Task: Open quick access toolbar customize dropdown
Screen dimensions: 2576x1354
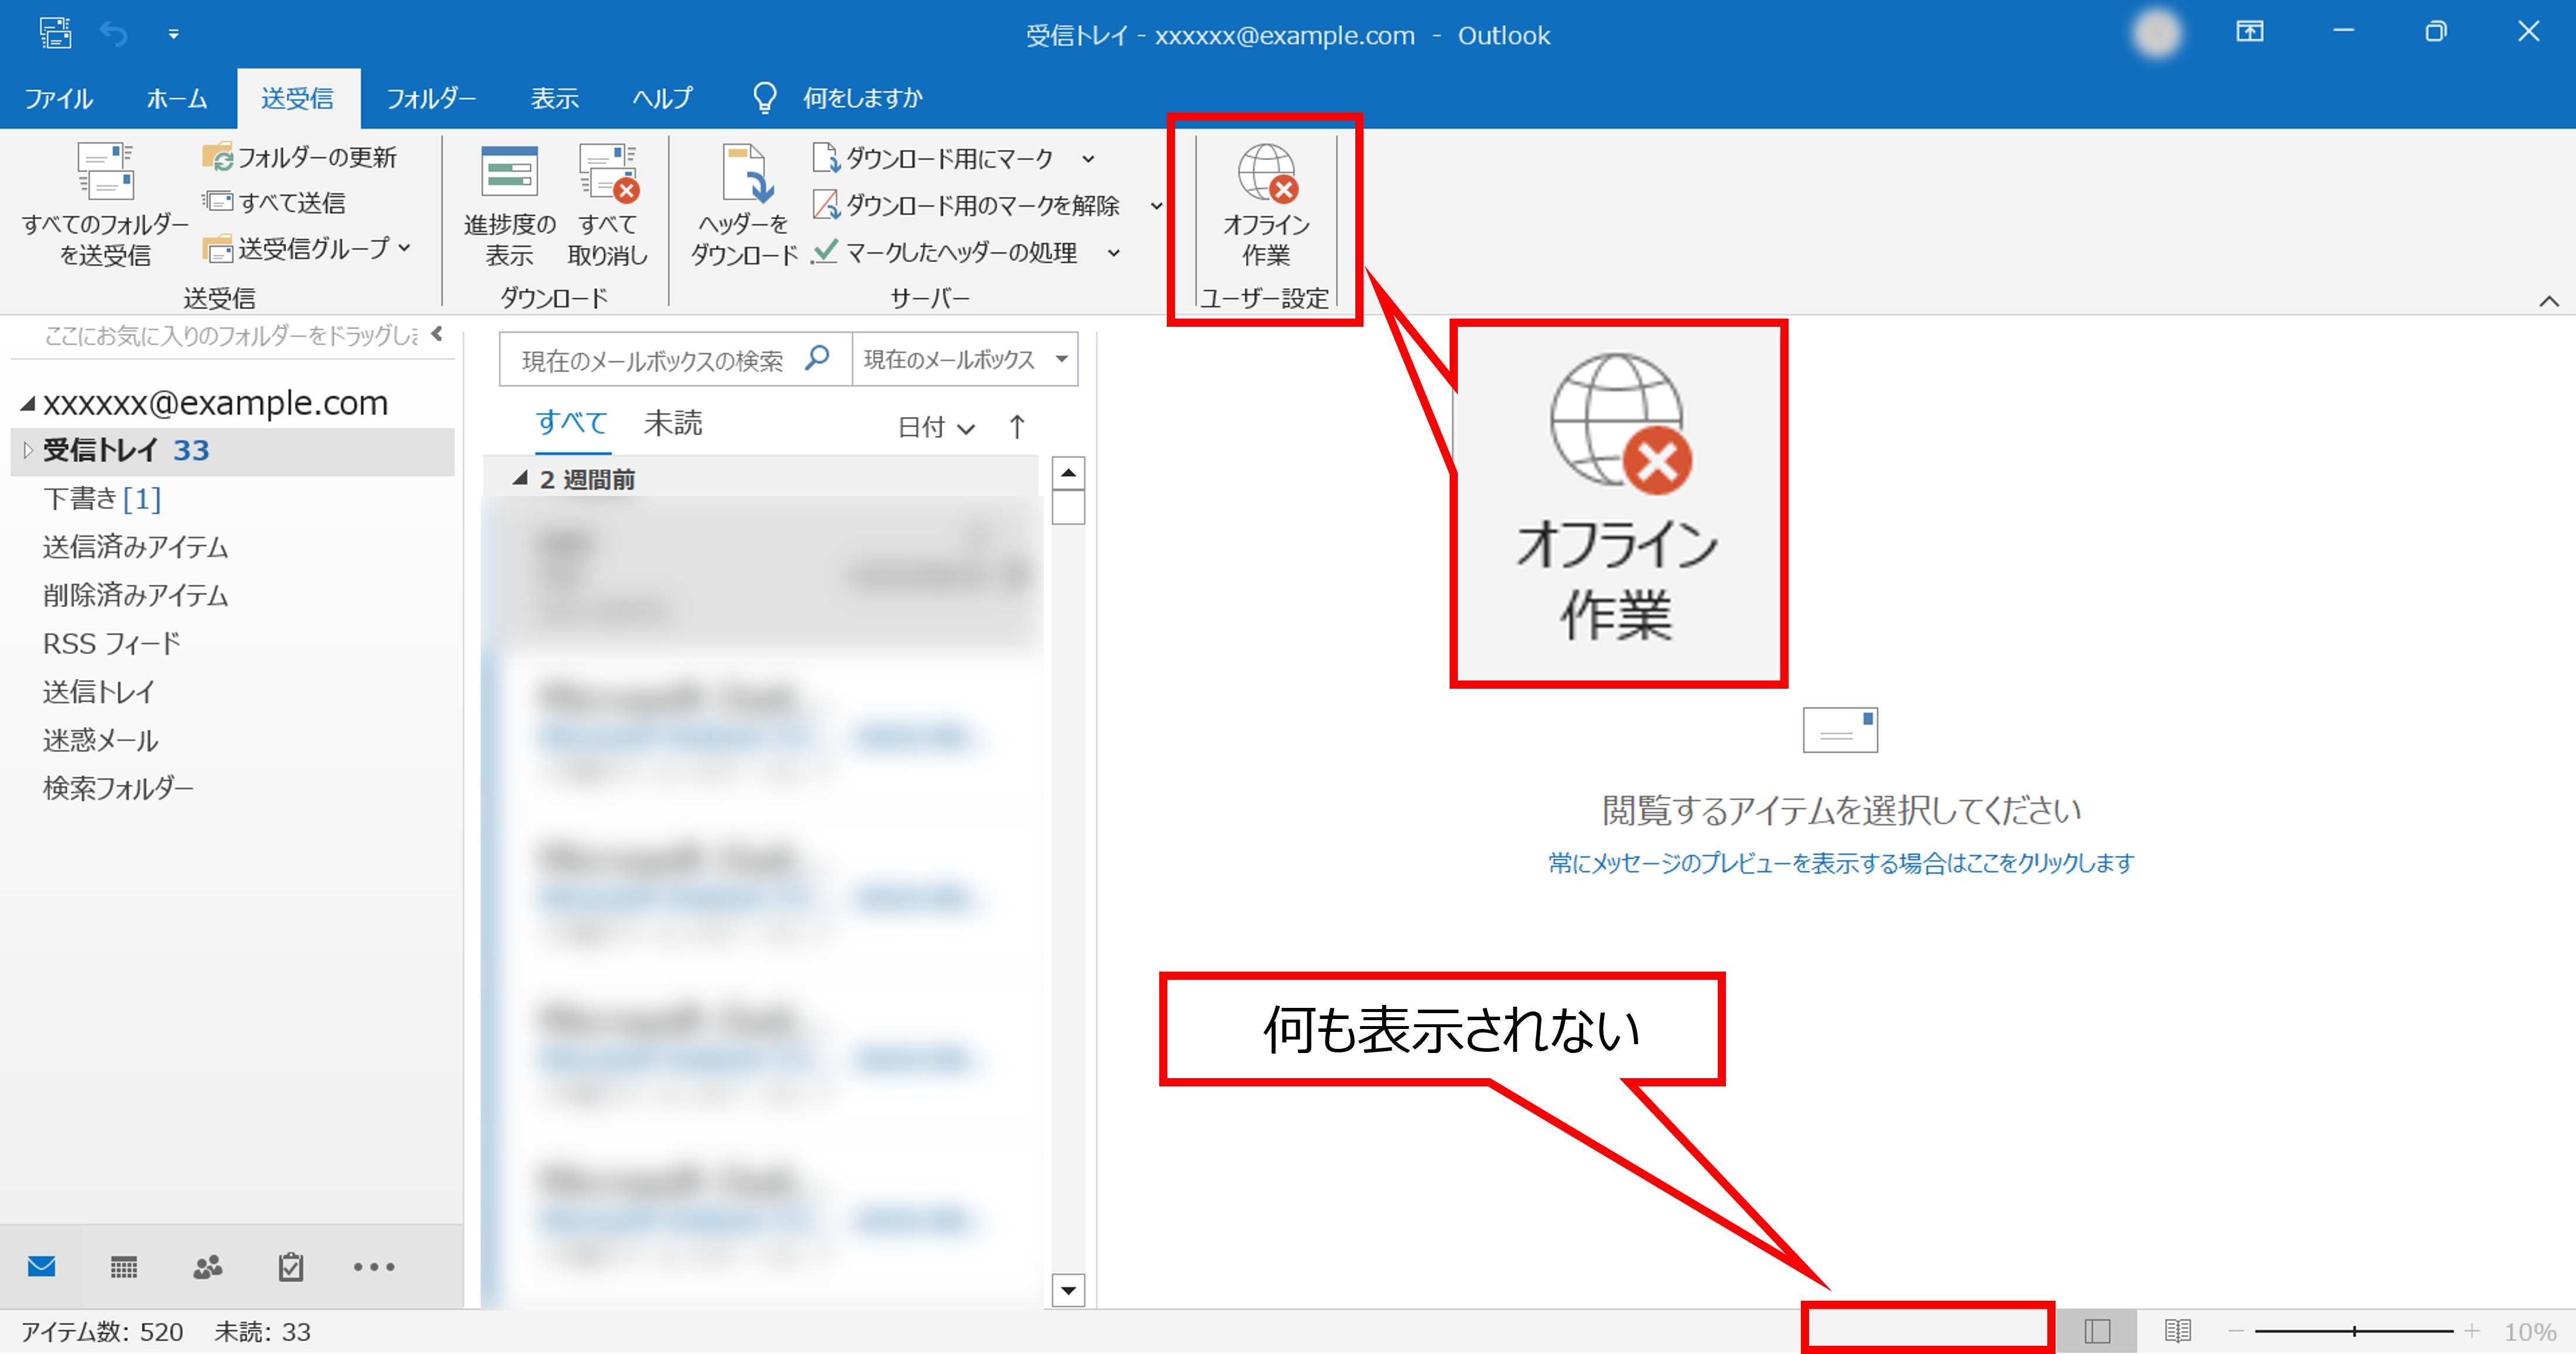Action: coord(174,34)
